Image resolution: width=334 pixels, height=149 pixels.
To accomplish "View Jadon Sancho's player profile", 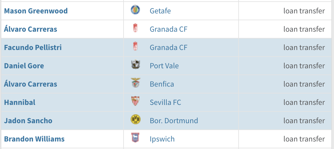I will click(28, 121).
